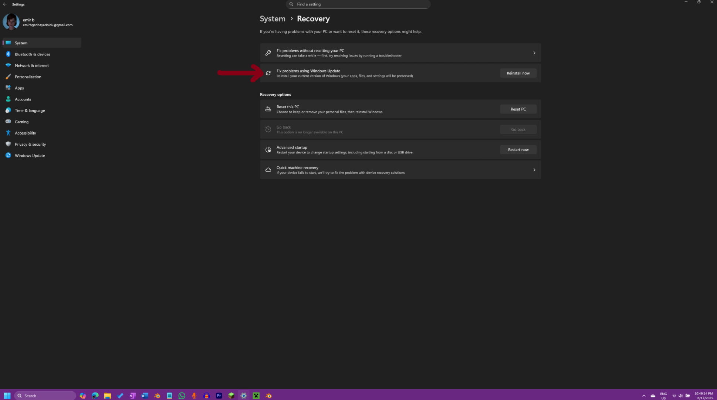
Task: Open the Minecraft Creeper face icon
Action: click(256, 396)
